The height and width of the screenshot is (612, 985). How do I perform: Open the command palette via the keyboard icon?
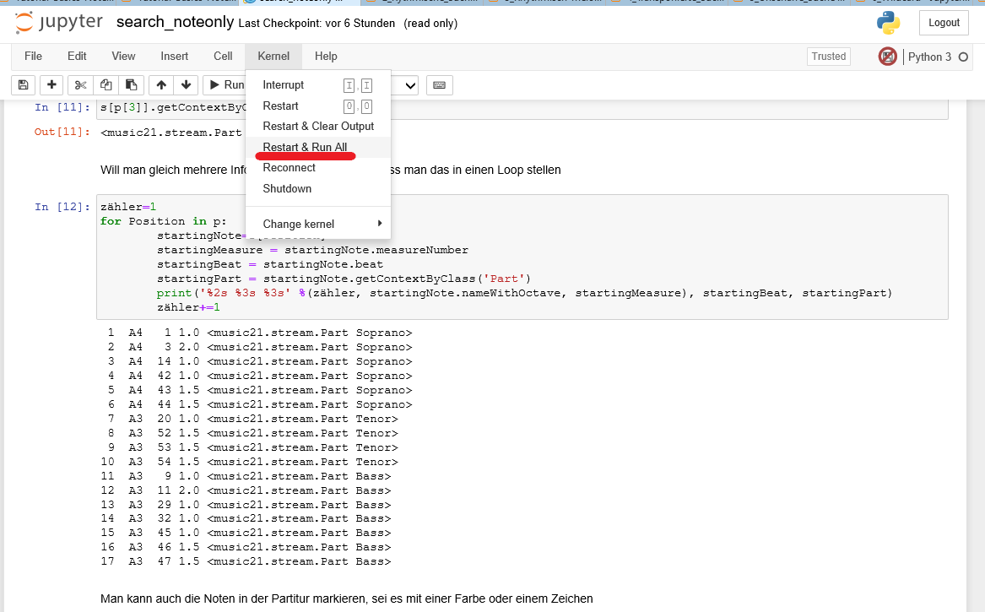click(439, 84)
